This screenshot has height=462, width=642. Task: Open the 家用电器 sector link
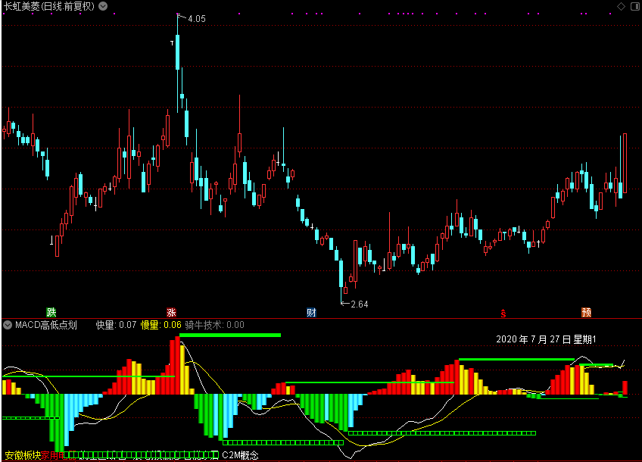tap(58, 455)
